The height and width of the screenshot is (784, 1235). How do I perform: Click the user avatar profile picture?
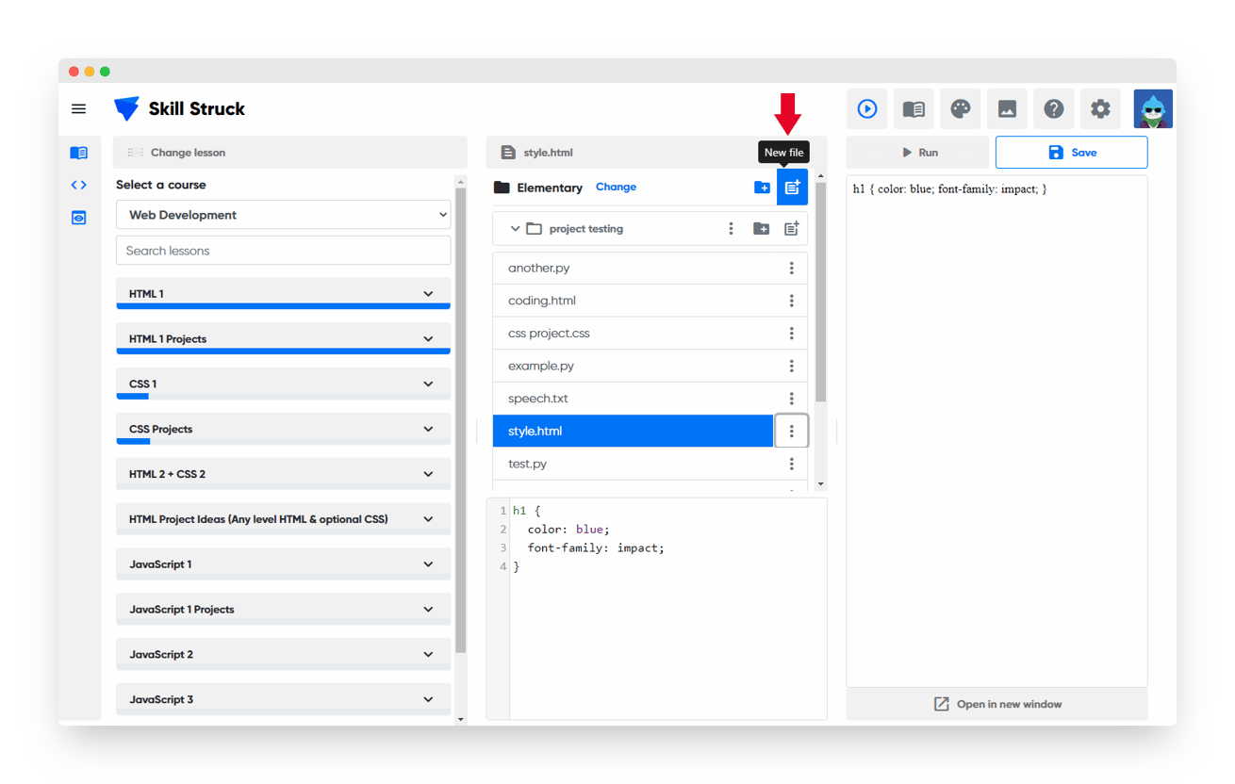coord(1153,109)
